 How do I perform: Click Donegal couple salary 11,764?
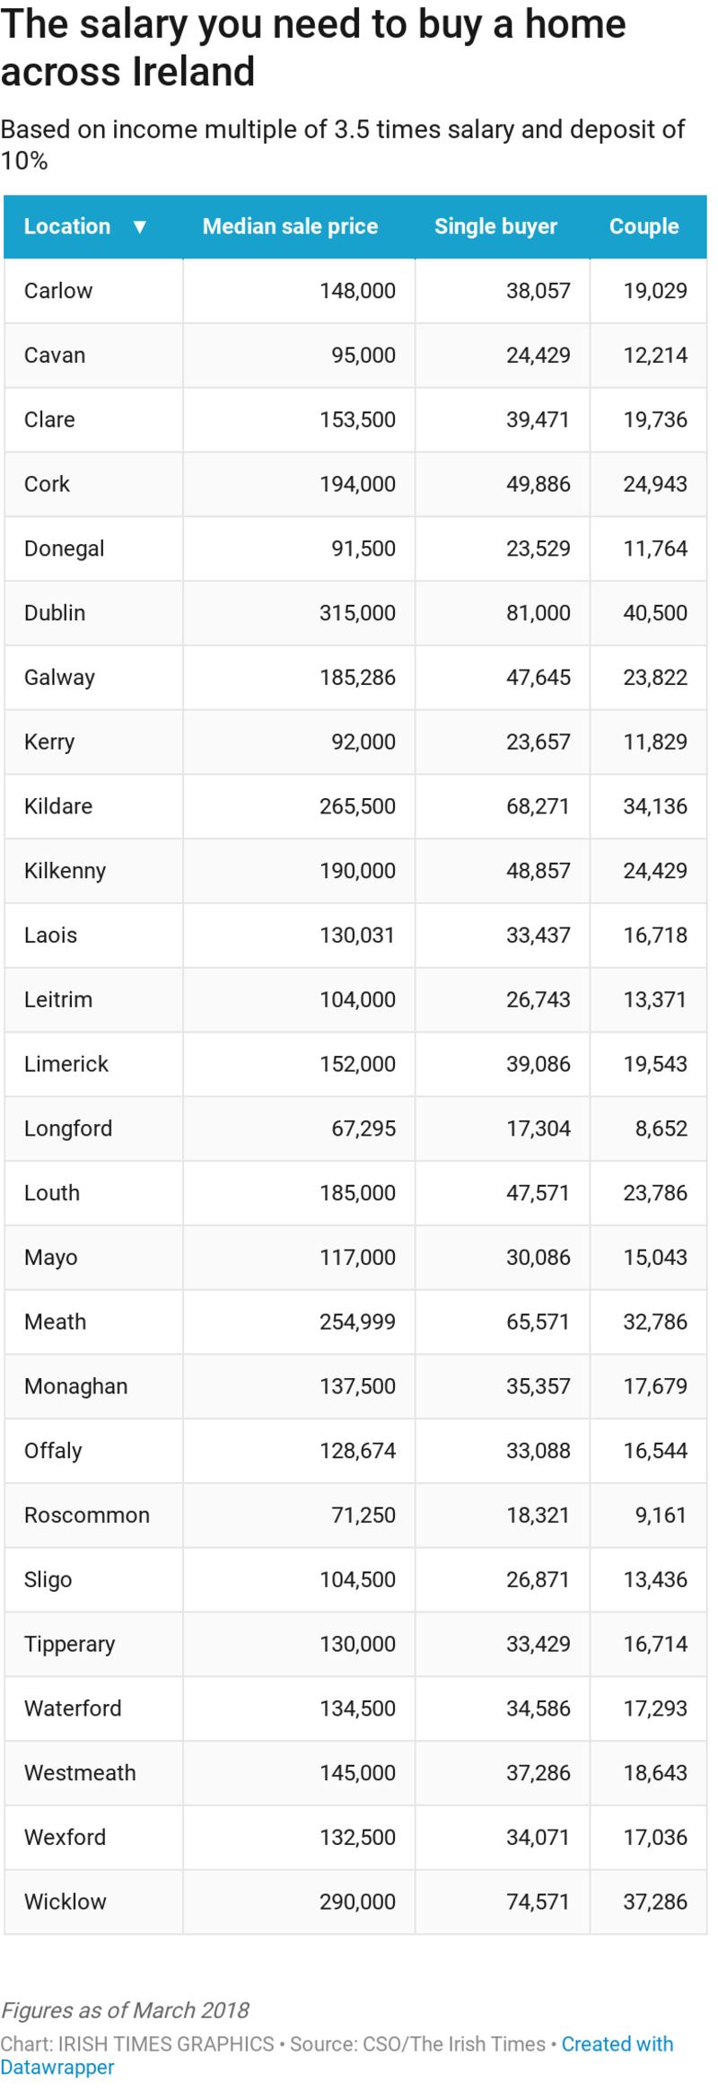pos(655,549)
